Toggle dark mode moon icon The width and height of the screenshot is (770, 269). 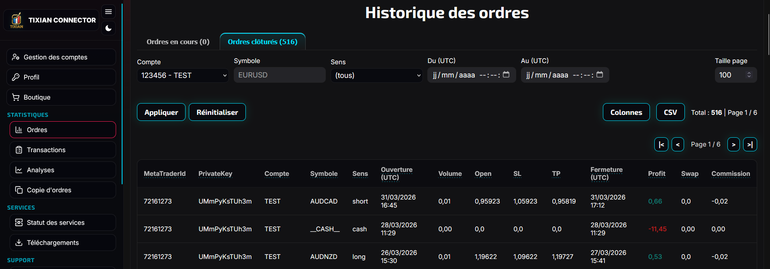108,28
